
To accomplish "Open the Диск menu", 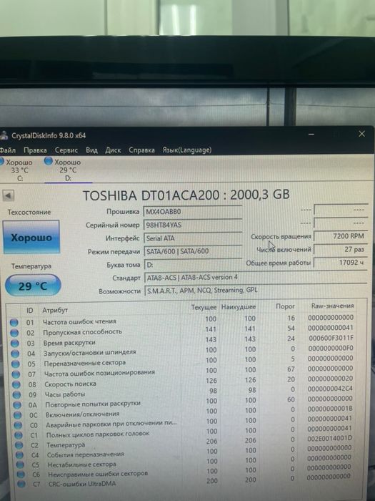I will 113,150.
